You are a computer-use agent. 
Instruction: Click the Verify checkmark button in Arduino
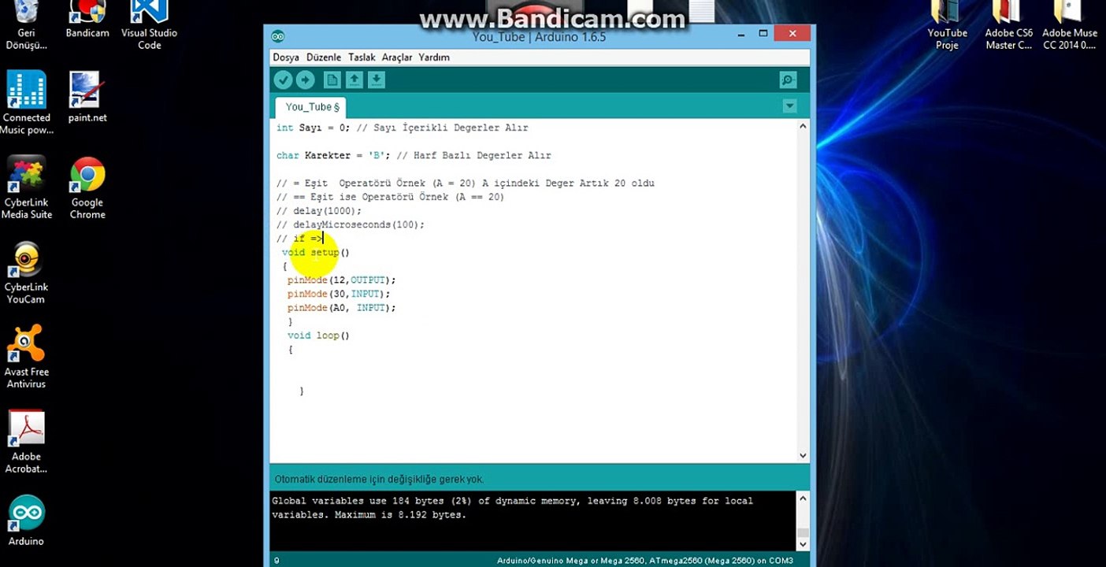283,80
